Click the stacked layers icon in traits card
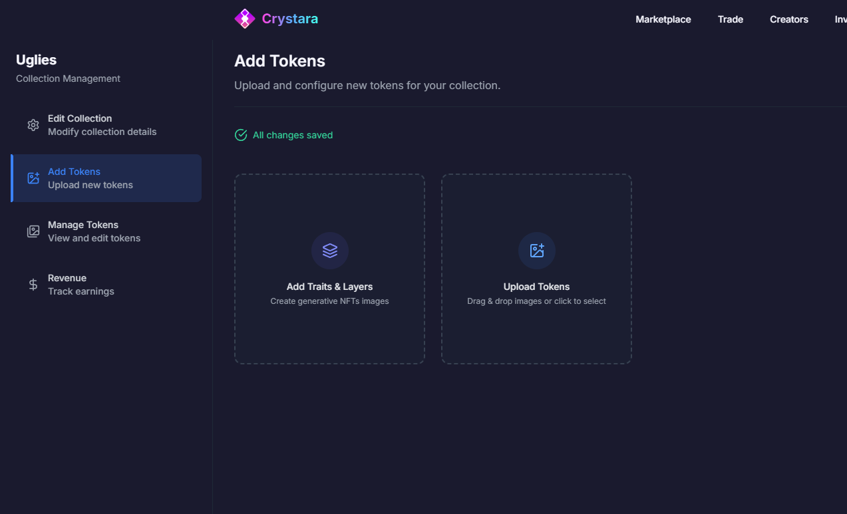847x514 pixels. pos(330,251)
